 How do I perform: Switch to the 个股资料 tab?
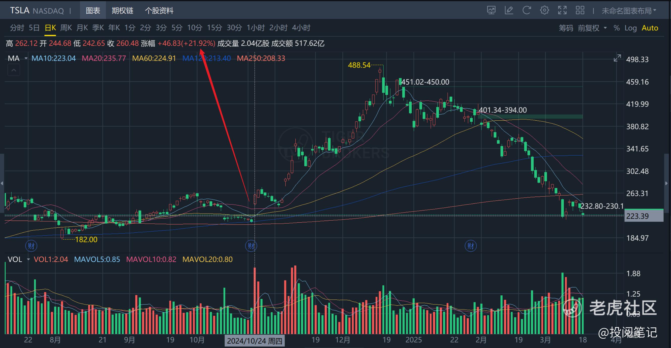(159, 11)
